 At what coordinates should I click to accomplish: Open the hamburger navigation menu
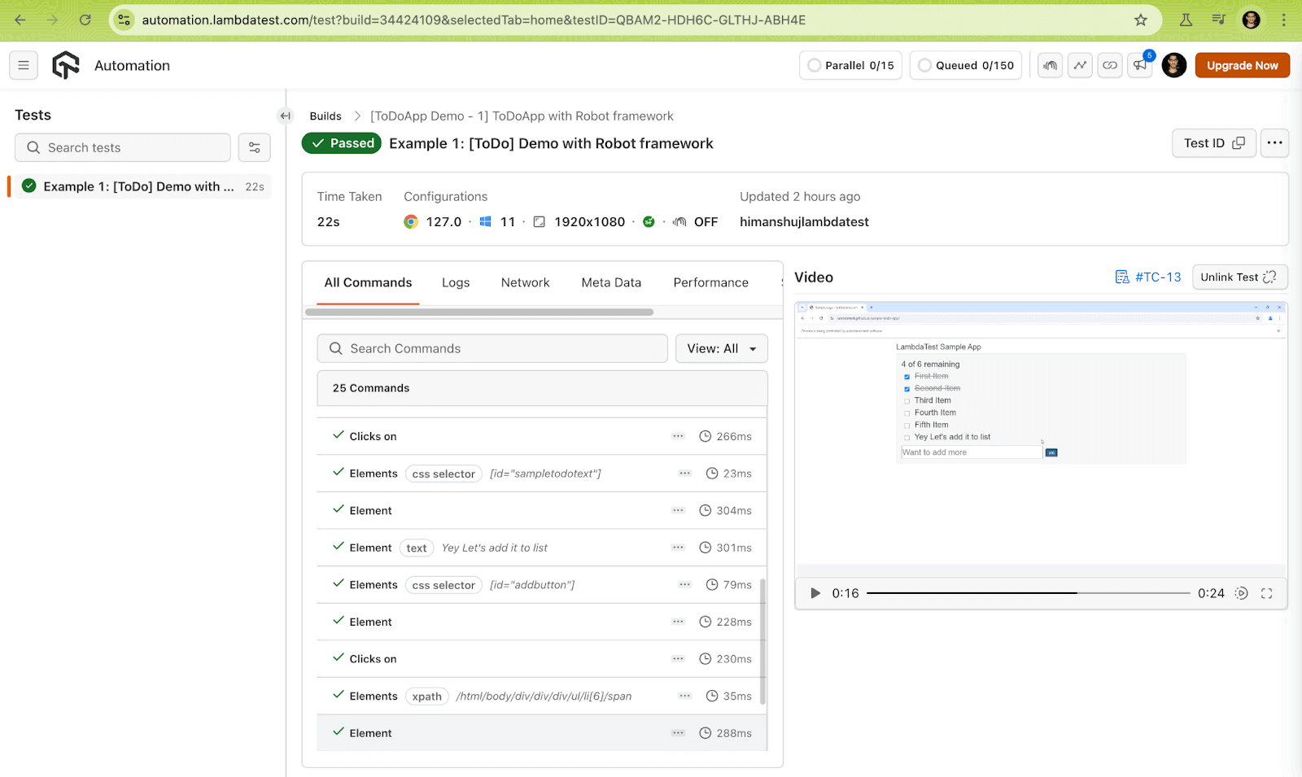click(x=24, y=65)
